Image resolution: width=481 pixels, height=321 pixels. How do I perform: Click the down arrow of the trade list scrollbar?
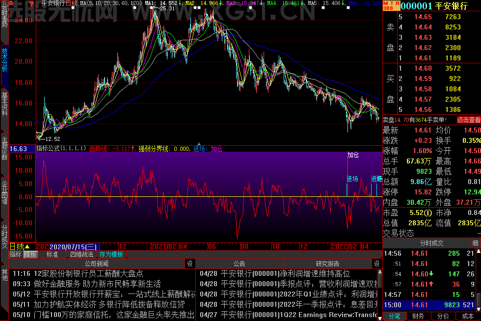coord(478,309)
